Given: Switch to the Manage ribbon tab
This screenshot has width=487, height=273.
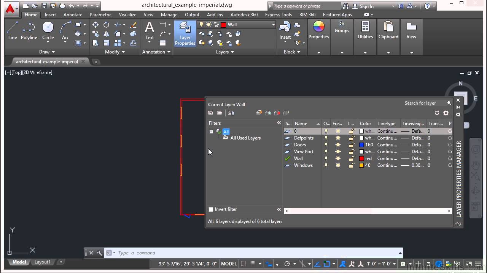Looking at the screenshot, I should (169, 15).
